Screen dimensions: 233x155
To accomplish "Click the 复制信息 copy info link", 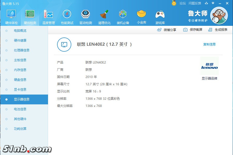I will pos(209,44).
